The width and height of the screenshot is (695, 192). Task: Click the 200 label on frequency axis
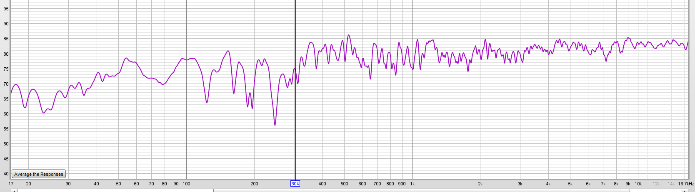pyautogui.click(x=254, y=184)
